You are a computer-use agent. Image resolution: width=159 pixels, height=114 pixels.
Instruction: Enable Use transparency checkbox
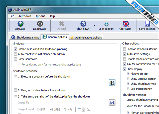128,89
